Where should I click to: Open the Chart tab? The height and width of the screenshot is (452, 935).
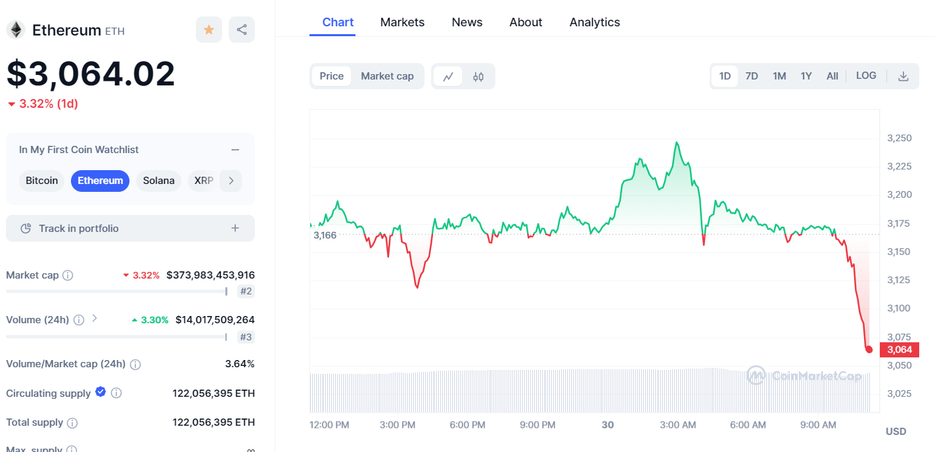point(338,22)
